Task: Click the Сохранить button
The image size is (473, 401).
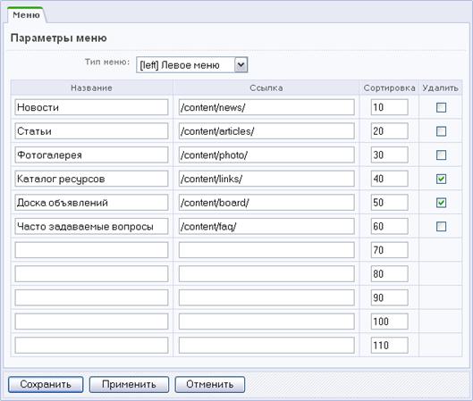Action: [x=46, y=384]
